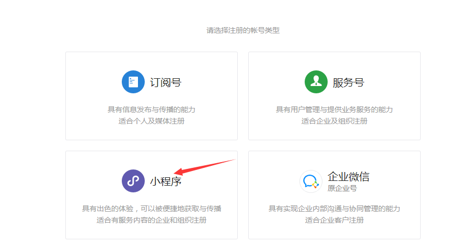The image size is (451, 244).
Task: Choose the 小程序 title text
Action: (x=166, y=181)
